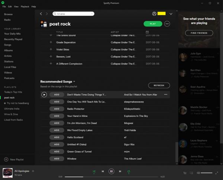Open the Nirvana artist link in player
Viewport: 223px width, 180px height.
click(18, 175)
